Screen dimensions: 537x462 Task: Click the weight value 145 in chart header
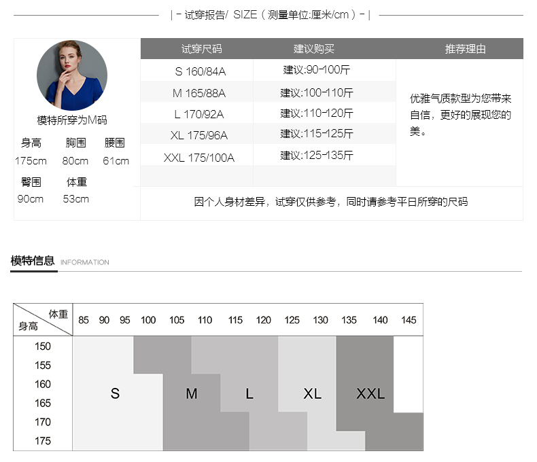tap(409, 320)
